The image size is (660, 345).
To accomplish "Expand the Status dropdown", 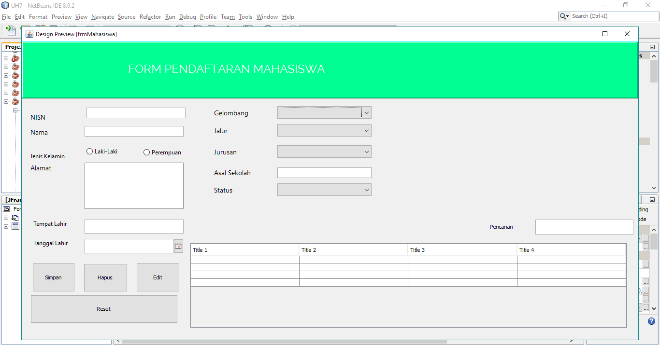I will pyautogui.click(x=366, y=190).
